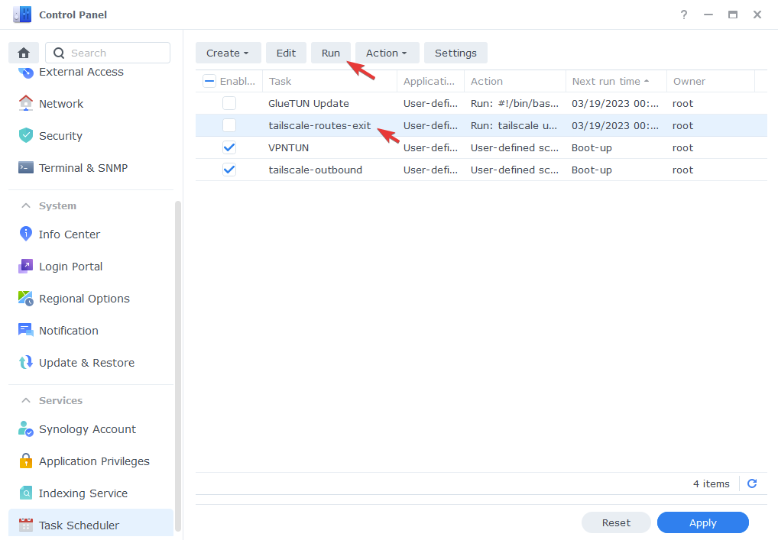Open Application Privileges page
This screenshot has height=540, width=778.
(x=94, y=461)
